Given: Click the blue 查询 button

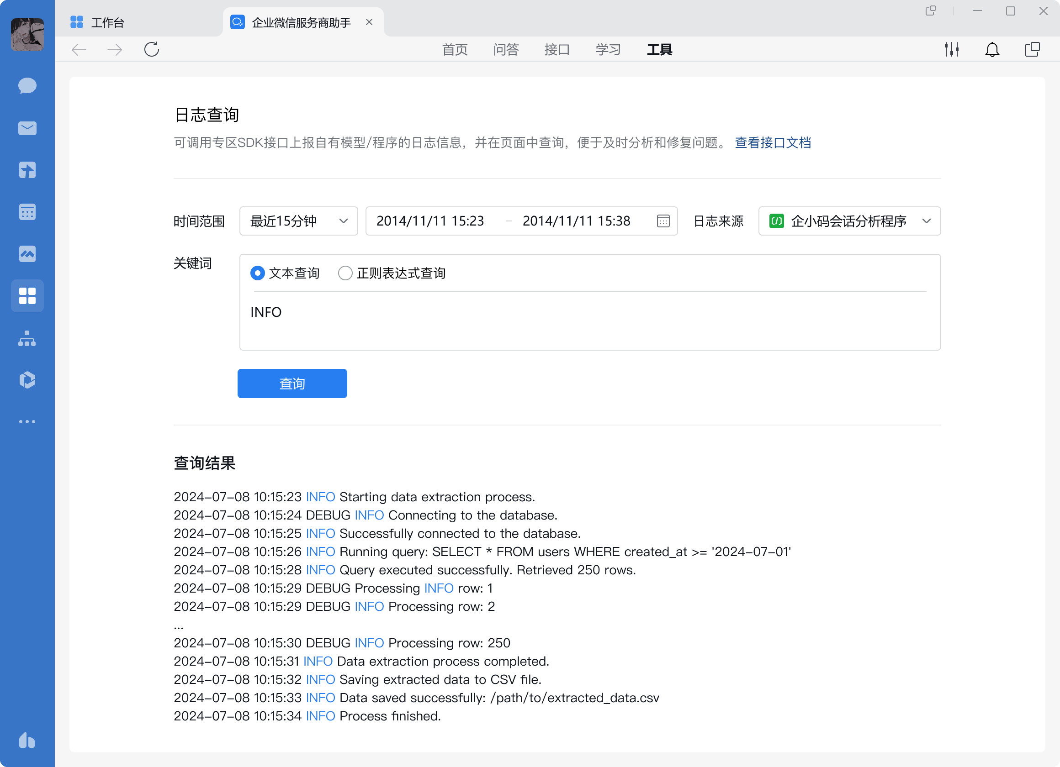Looking at the screenshot, I should 292,383.
